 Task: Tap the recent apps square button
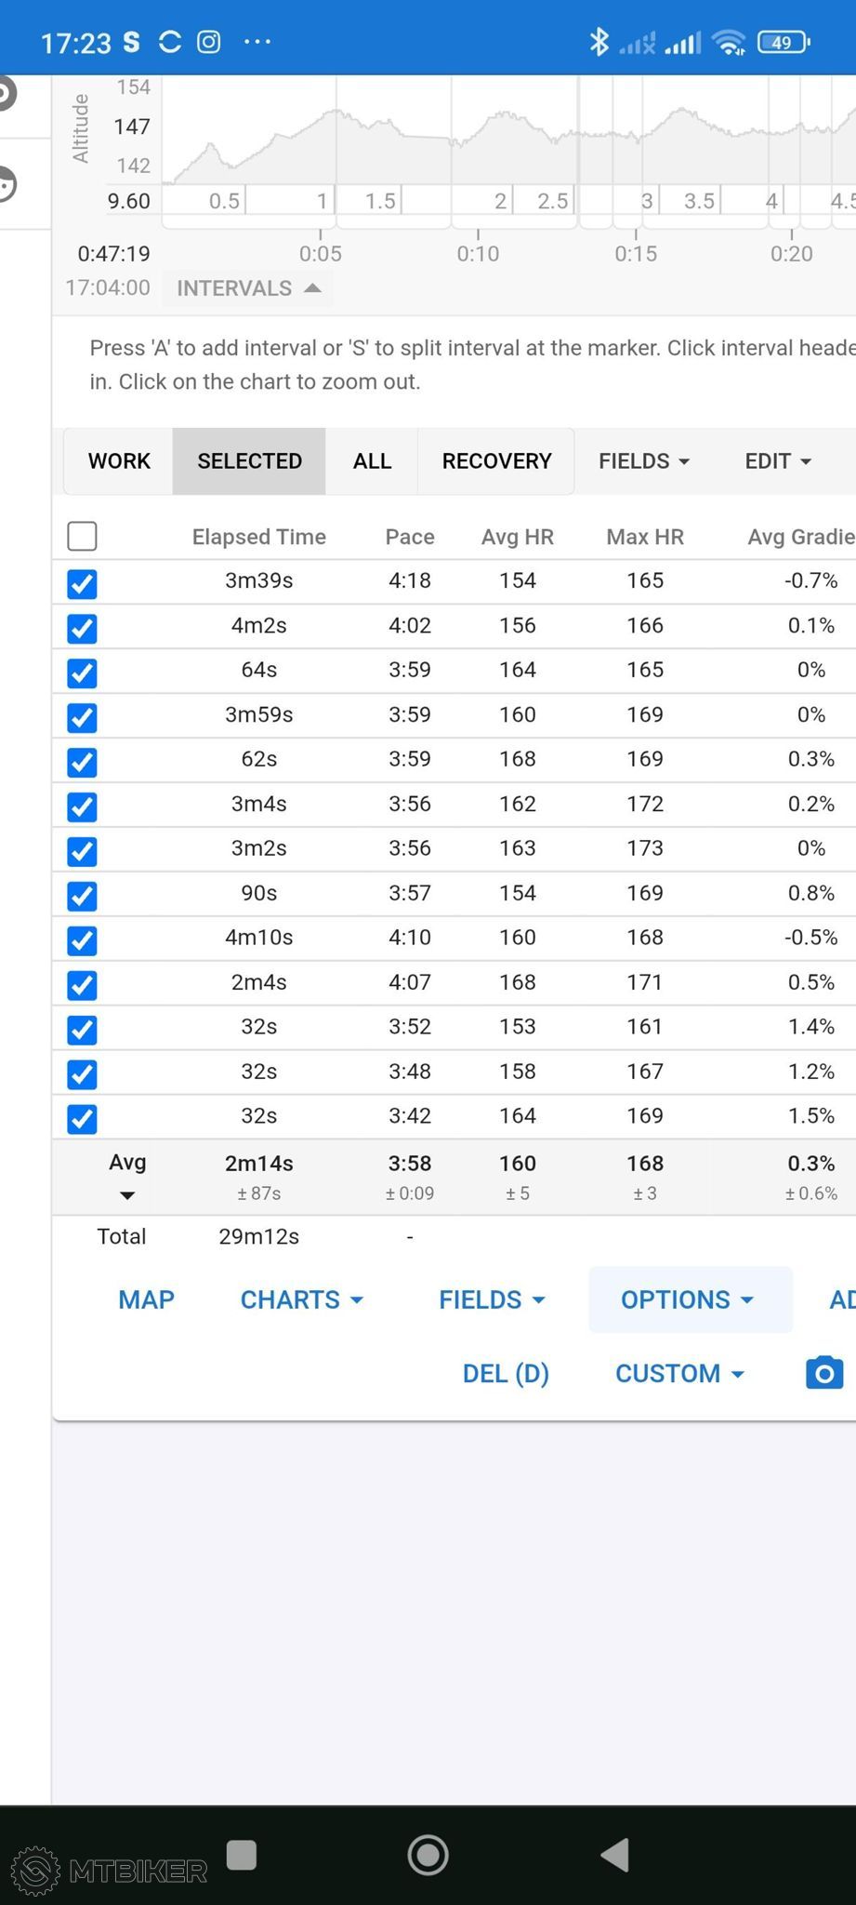pyautogui.click(x=242, y=1855)
